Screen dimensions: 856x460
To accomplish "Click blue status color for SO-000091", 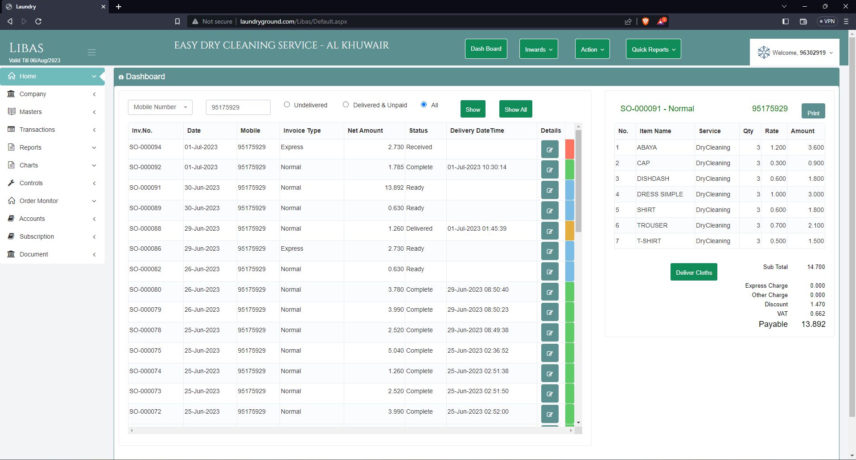I will pyautogui.click(x=569, y=190).
